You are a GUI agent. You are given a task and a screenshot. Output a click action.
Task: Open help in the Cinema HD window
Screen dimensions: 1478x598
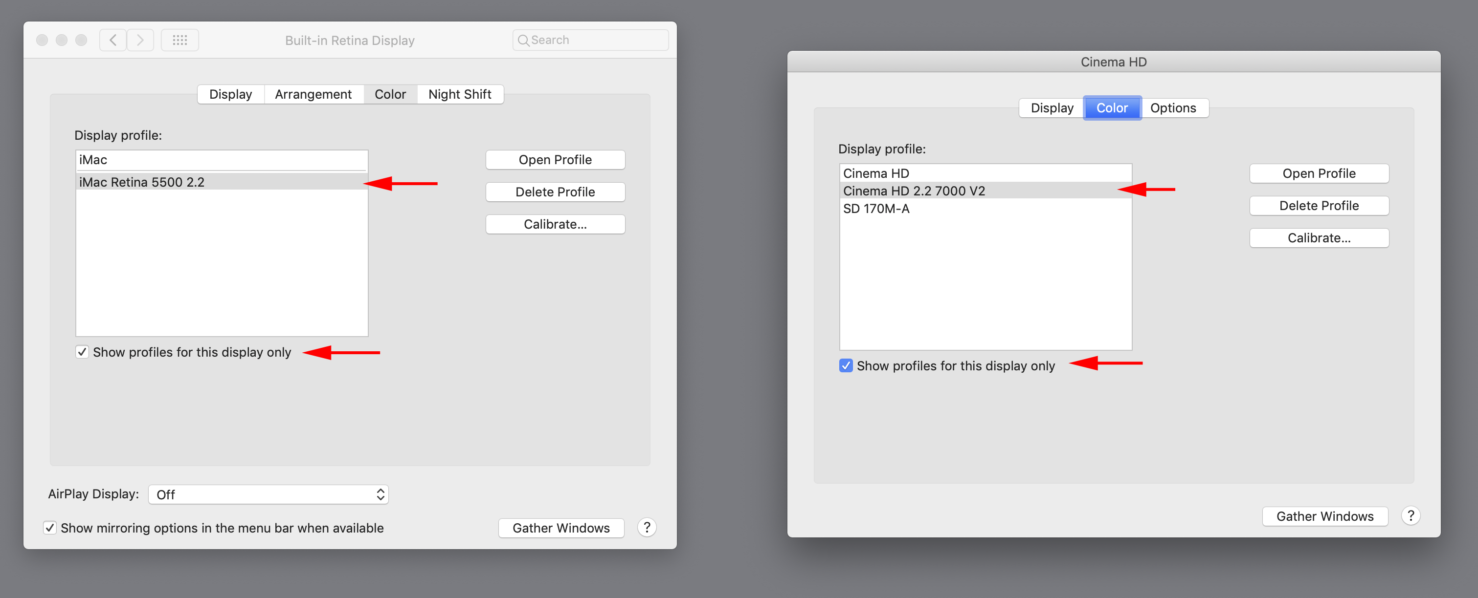[x=1411, y=515]
